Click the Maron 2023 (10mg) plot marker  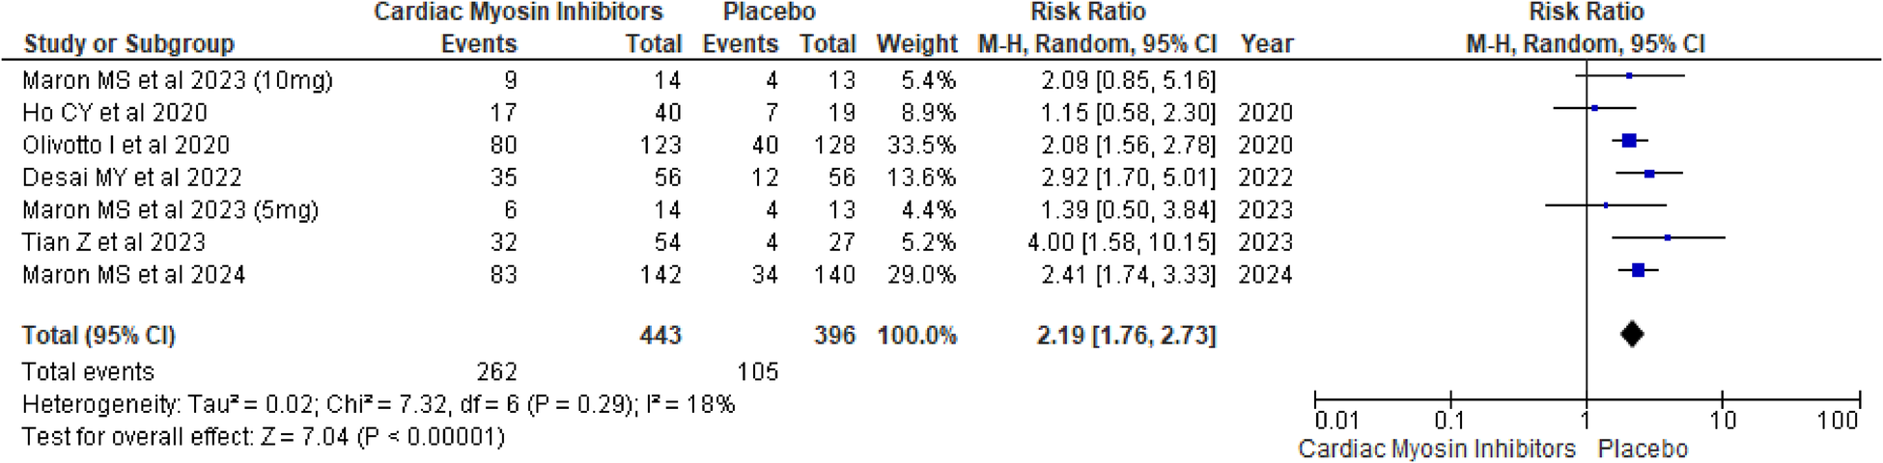1629,75
